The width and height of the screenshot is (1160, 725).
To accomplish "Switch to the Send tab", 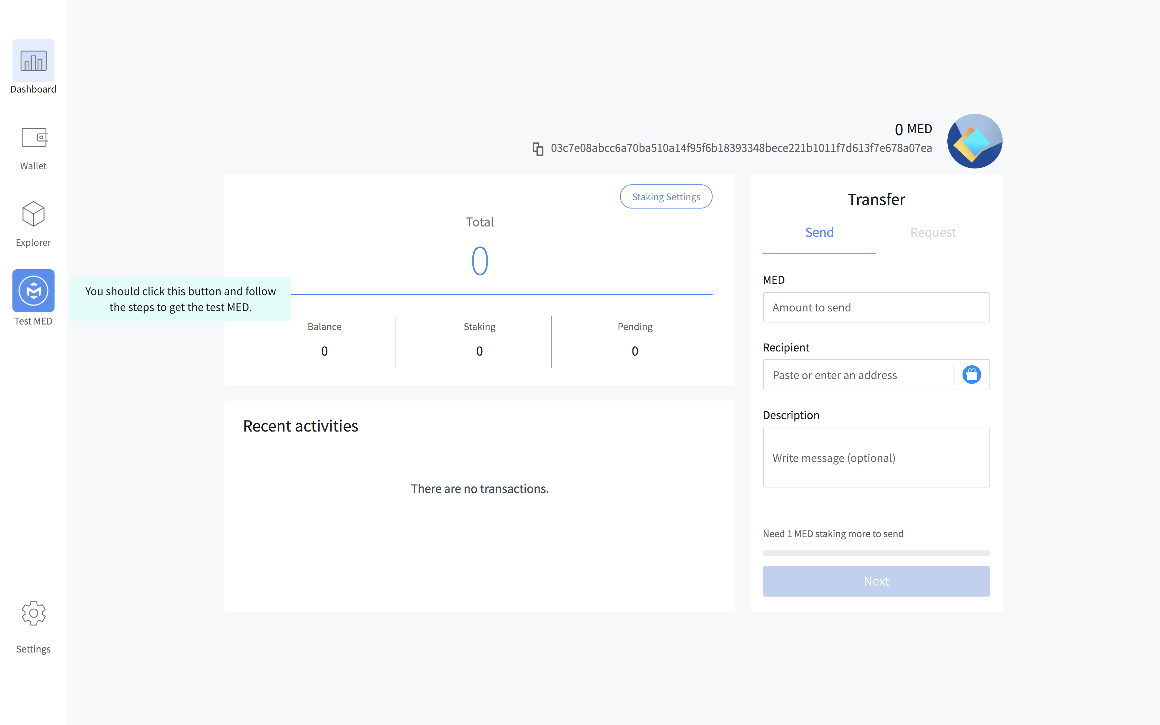I will [819, 233].
